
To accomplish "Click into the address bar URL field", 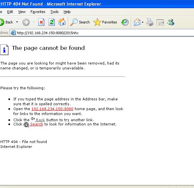I will point(102,33).
